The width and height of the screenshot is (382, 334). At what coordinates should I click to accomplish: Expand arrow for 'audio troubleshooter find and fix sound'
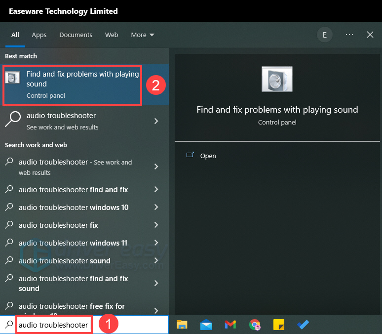click(156, 283)
